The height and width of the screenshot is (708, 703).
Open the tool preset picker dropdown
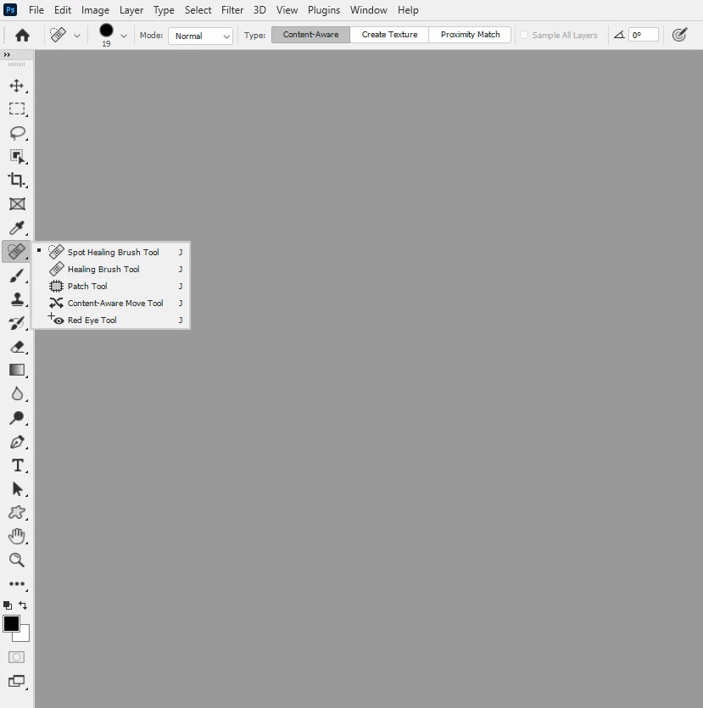[77, 36]
